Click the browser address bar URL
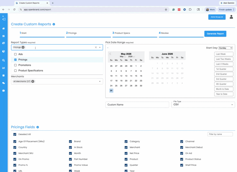 click(37, 9)
